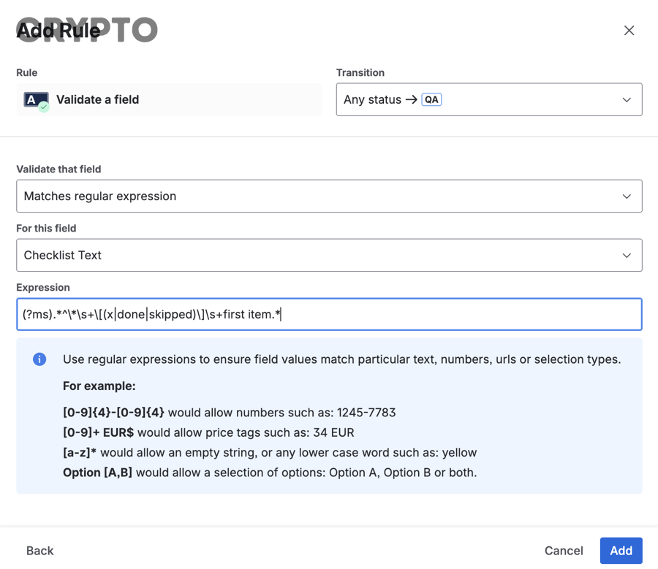Screen dimensions: 658x569
Task: Click the Cancel button
Action: 564,550
